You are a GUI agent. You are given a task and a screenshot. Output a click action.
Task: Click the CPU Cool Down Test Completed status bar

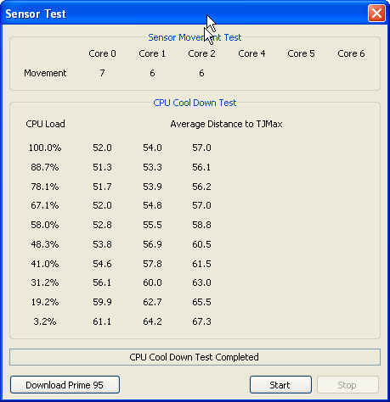coord(195,357)
